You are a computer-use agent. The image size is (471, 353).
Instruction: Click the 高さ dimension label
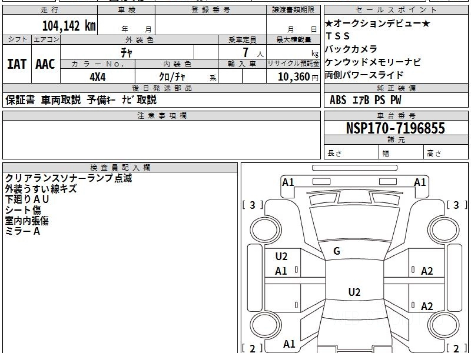click(x=434, y=154)
